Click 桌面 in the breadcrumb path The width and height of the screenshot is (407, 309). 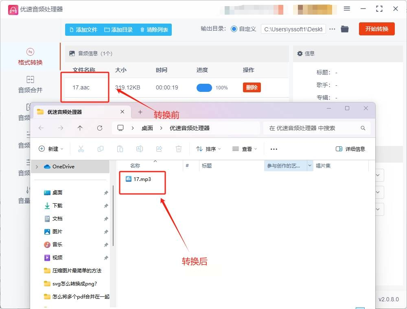147,128
